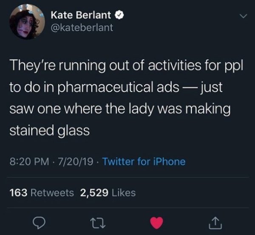Expand the tweet options chevron
Screen dimensions: 255x235
coord(244,16)
